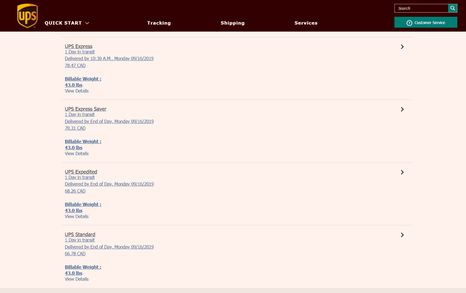Open the Tracking menu

click(x=159, y=23)
